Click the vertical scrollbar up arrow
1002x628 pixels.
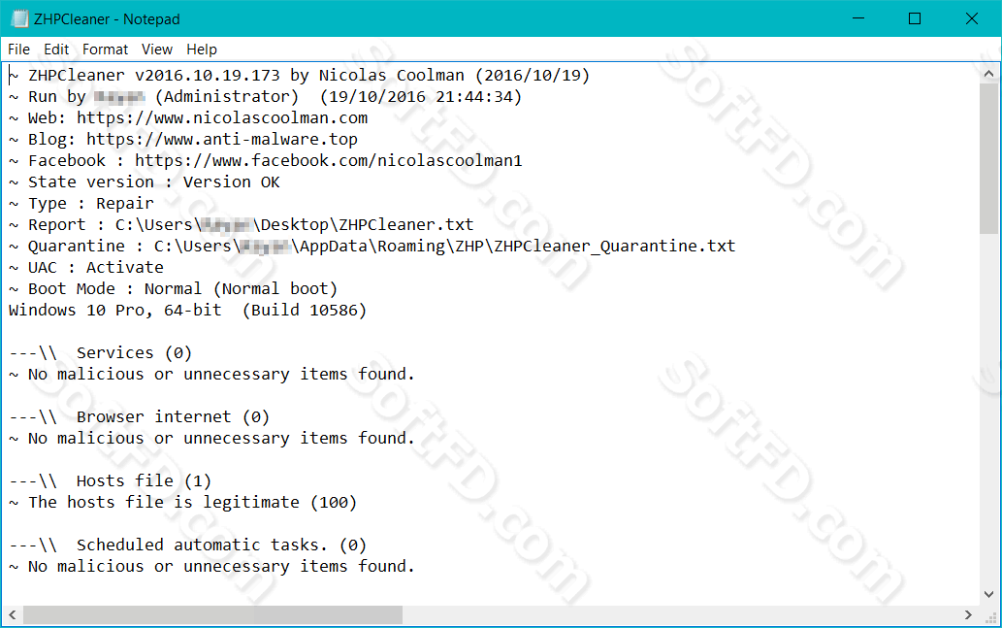989,74
